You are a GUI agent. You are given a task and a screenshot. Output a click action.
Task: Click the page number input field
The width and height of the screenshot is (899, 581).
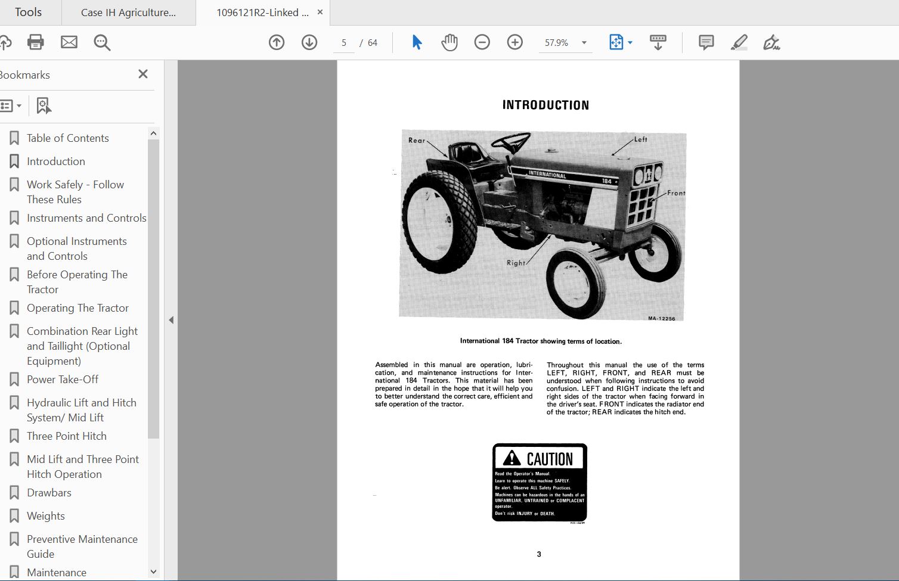pos(344,43)
